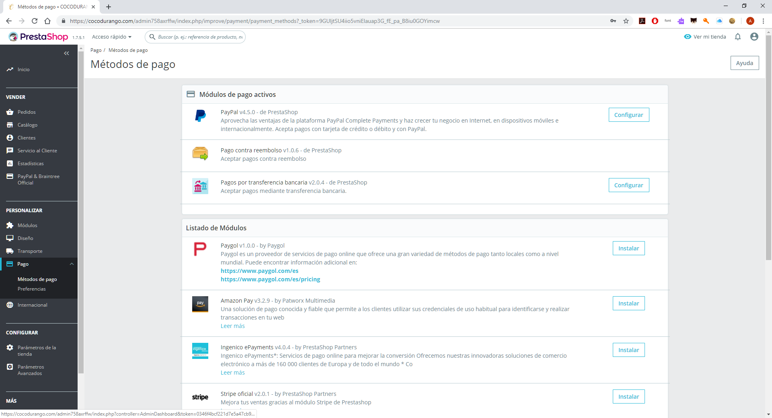Open Parámetros Avanzados menu item
Viewport: 772px width, 418px height.
point(31,370)
